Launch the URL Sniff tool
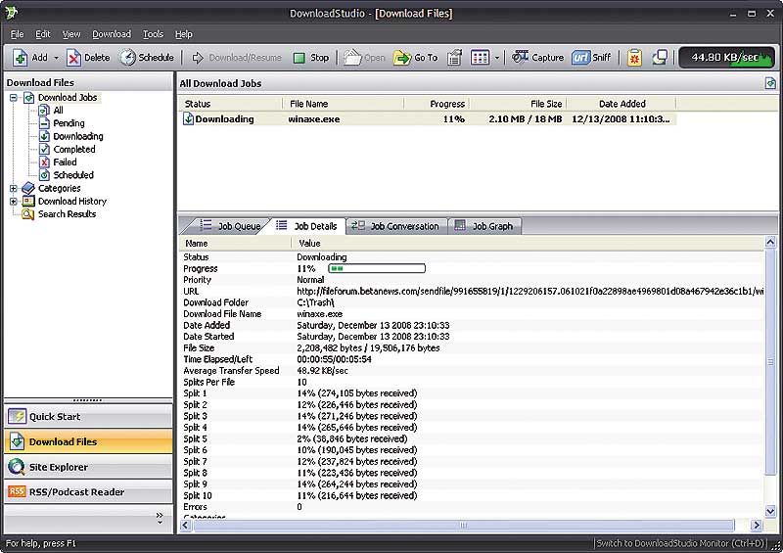783x553 pixels. pyautogui.click(x=591, y=58)
